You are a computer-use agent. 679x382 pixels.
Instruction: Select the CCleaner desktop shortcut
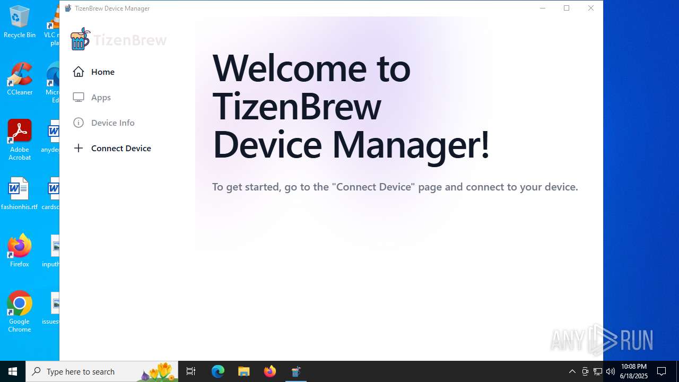click(x=20, y=79)
